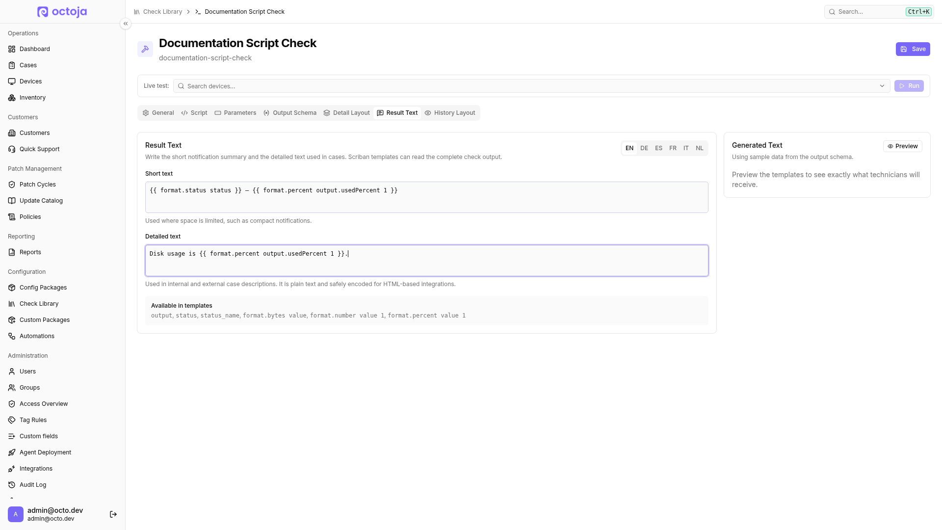Switch language to FR
This screenshot has width=942, height=530.
[673, 148]
